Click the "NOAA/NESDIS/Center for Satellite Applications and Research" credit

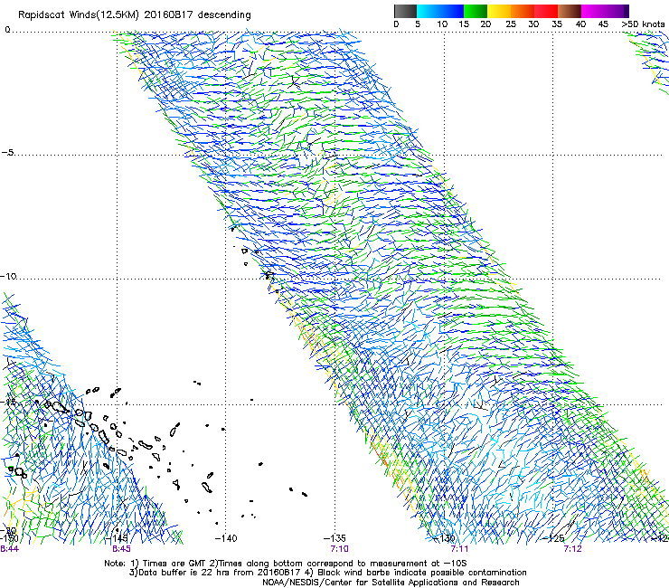(391, 583)
